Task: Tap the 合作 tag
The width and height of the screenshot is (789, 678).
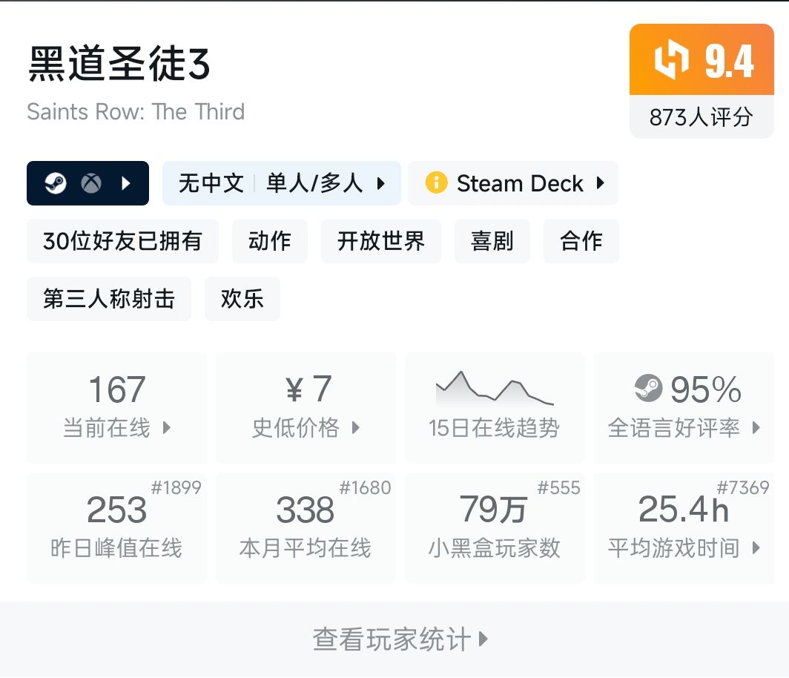Action: point(581,241)
